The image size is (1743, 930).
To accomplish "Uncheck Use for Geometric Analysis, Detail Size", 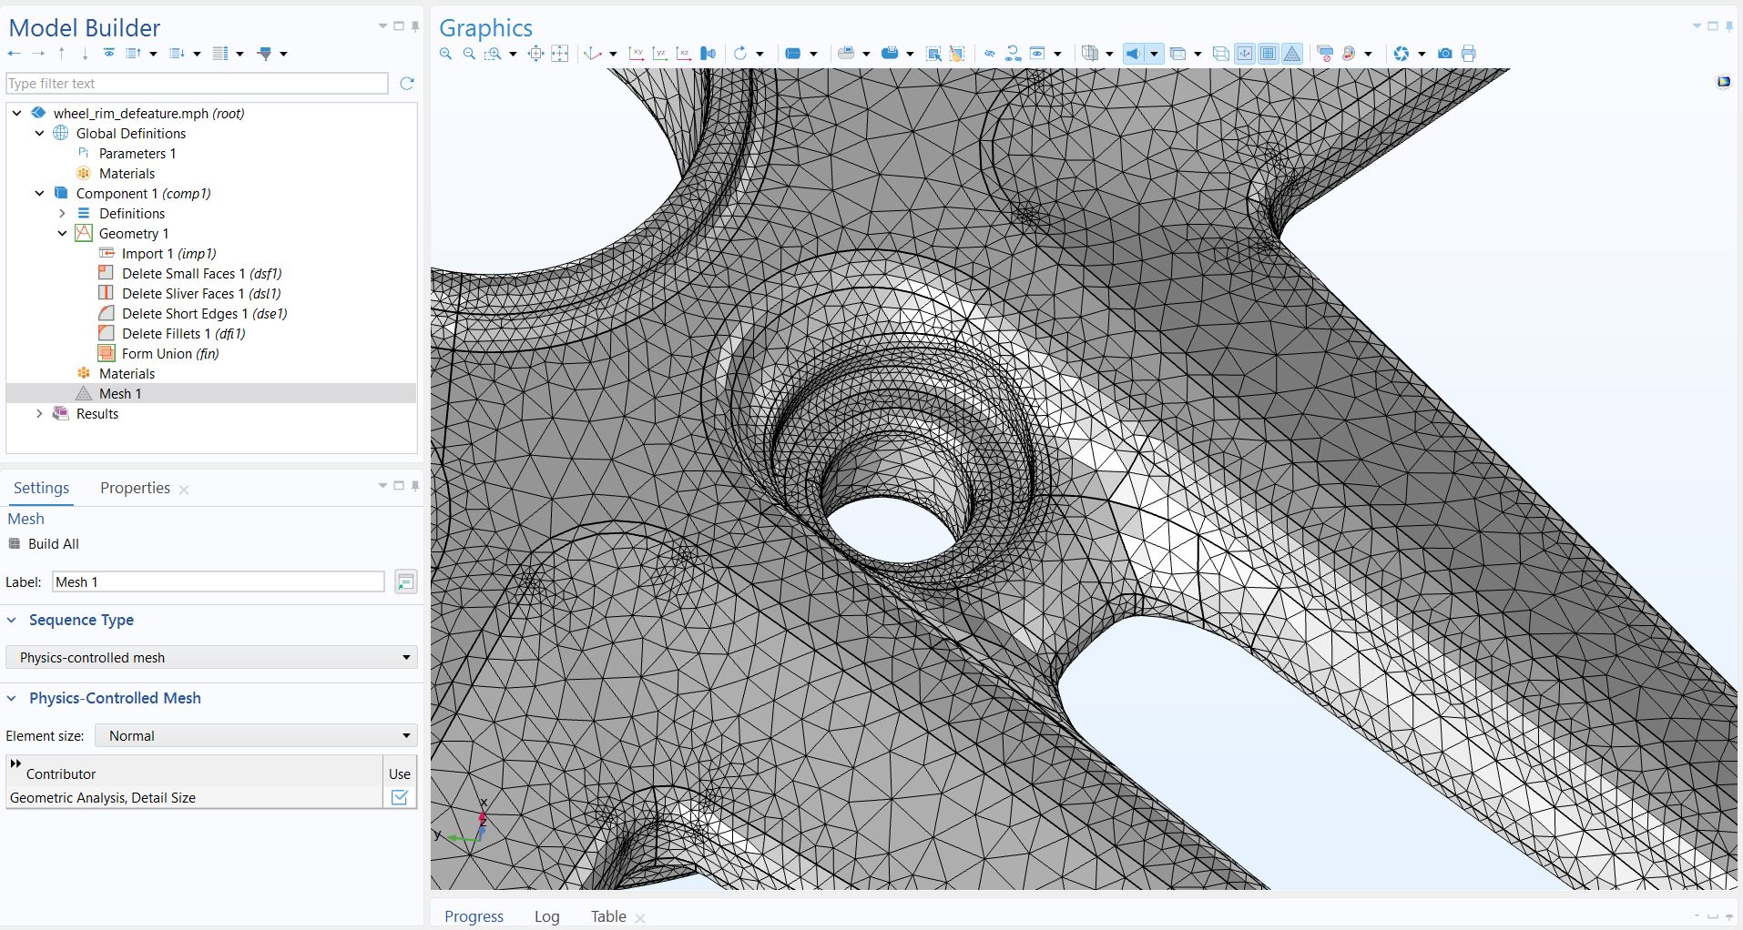I will coord(399,797).
